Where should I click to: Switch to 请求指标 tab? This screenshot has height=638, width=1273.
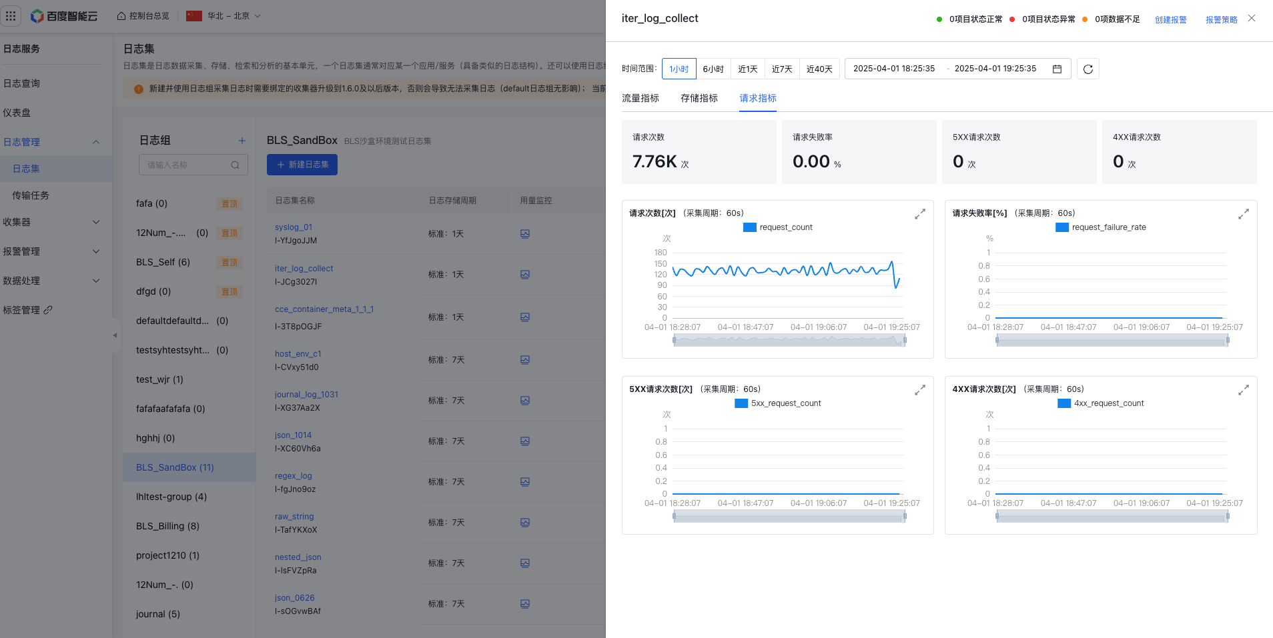click(x=758, y=98)
